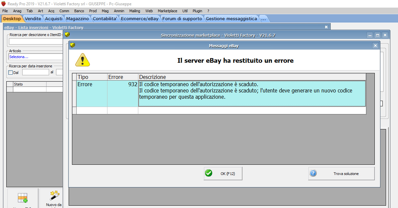Click the Sincronizzazione marketplace window cube icon
398x208 pixels.
coord(67,34)
